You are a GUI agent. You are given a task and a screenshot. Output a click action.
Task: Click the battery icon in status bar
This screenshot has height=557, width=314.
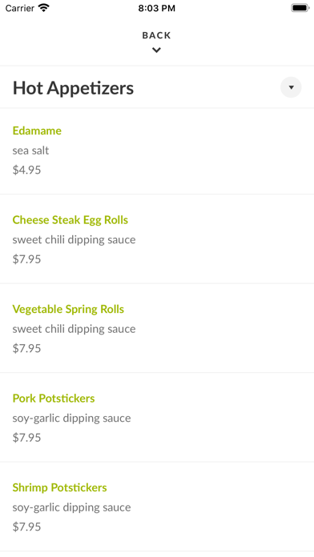[300, 8]
